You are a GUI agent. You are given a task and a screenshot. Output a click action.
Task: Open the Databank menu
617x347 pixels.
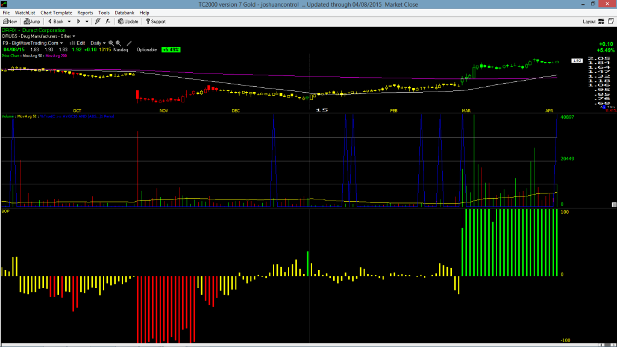pos(124,13)
